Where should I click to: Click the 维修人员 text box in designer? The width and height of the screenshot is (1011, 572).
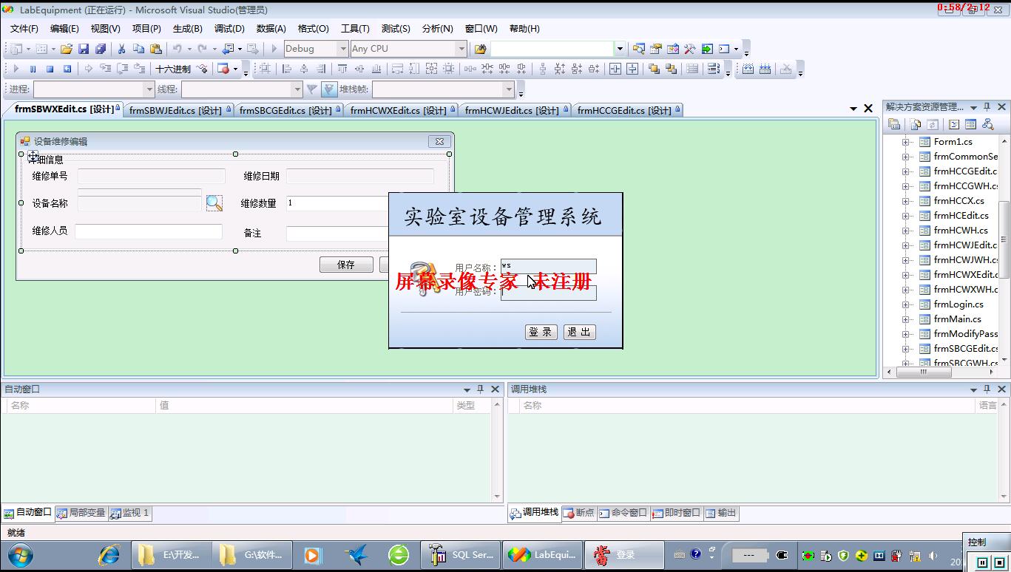(149, 231)
